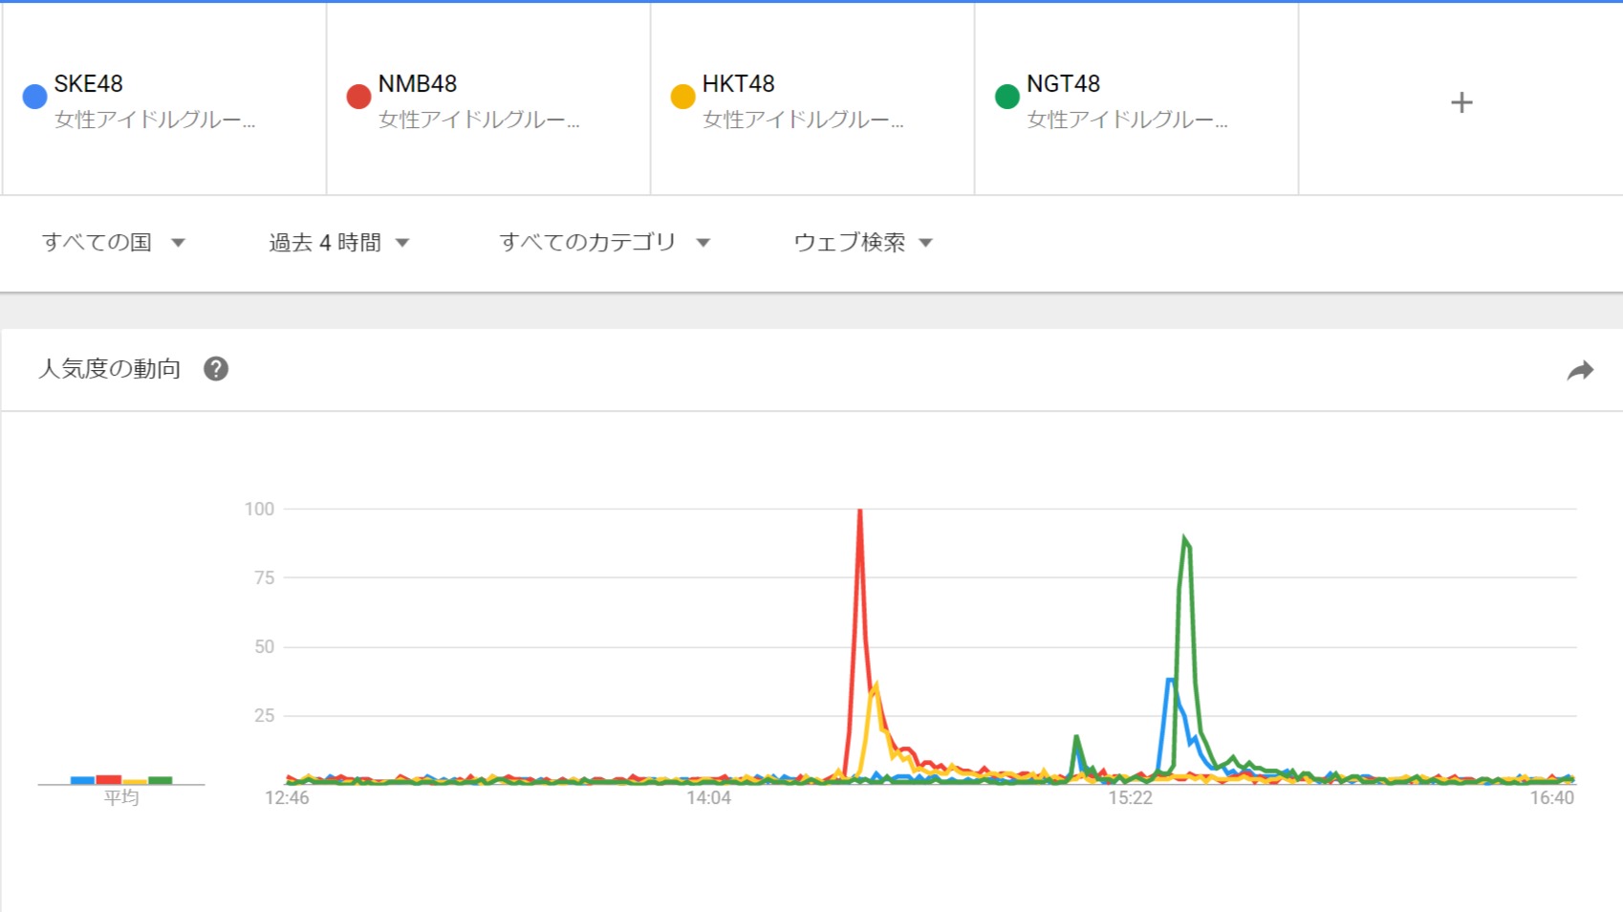Click the share arrow icon
Viewport: 1623px width, 912px height.
pos(1580,370)
